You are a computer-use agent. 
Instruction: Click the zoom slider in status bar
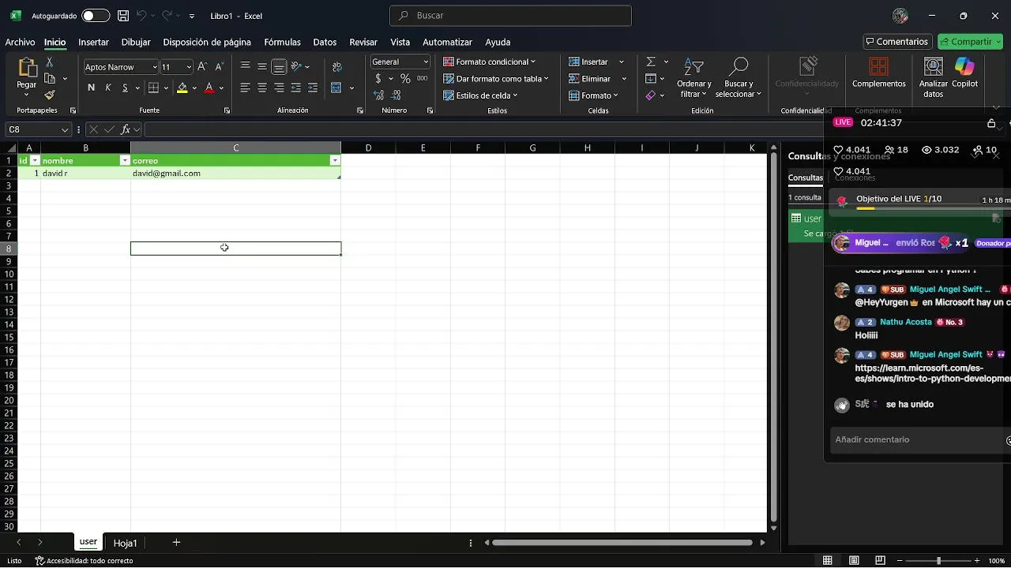938,560
